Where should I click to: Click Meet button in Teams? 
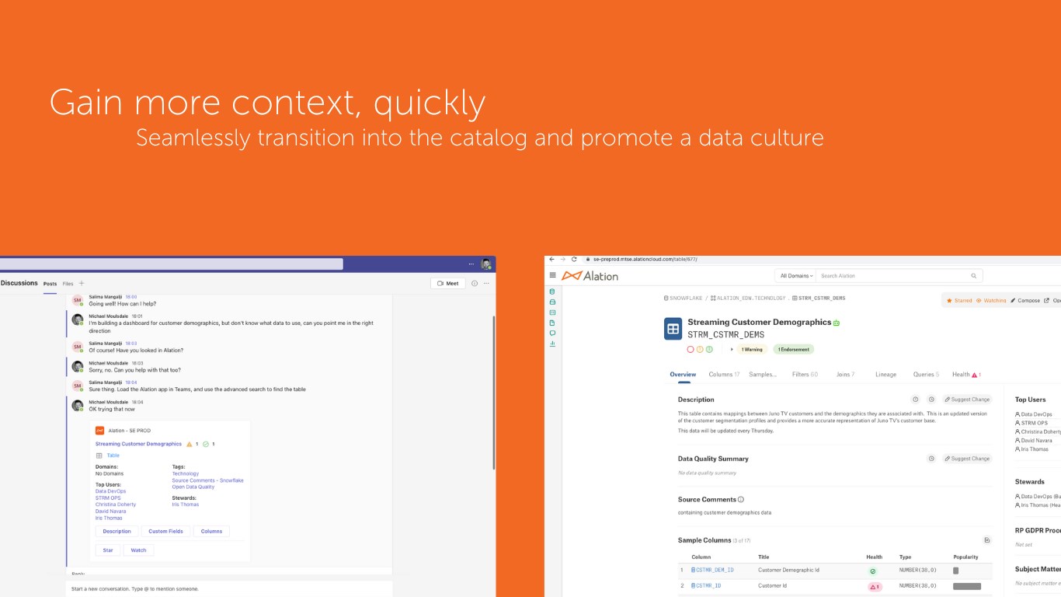point(447,284)
